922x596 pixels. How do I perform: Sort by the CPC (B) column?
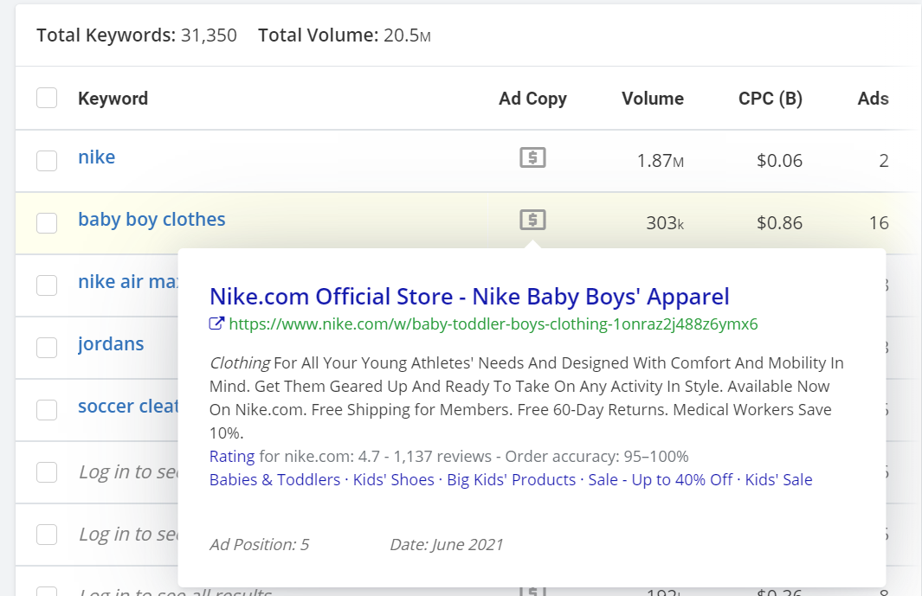point(770,98)
